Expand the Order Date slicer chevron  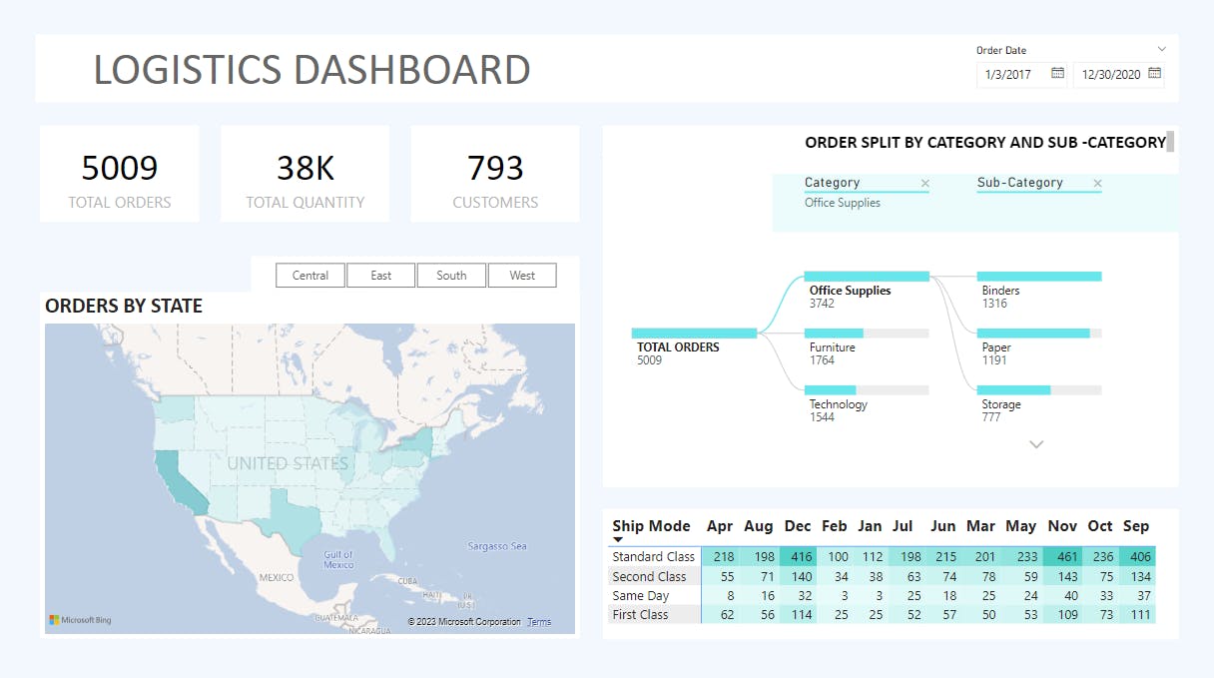tap(1161, 49)
